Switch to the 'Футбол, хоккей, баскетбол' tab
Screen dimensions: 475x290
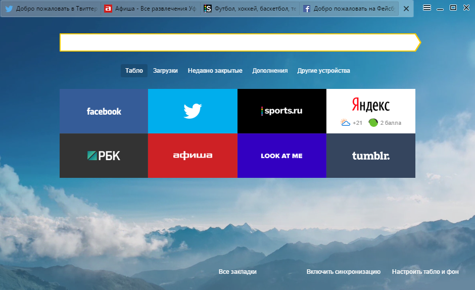coord(250,9)
